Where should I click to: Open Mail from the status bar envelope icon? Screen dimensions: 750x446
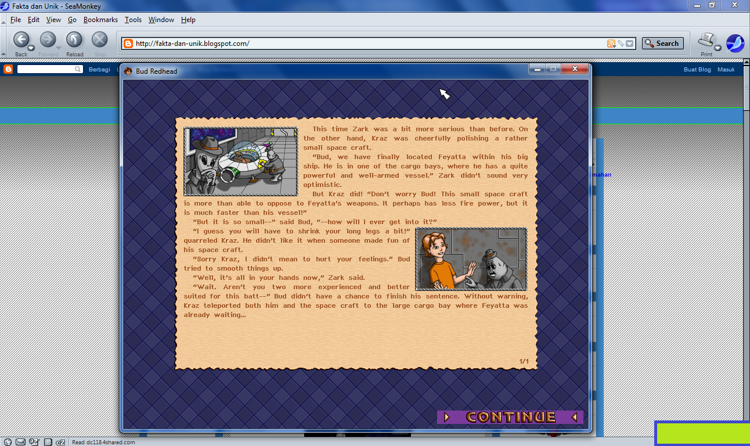point(20,442)
